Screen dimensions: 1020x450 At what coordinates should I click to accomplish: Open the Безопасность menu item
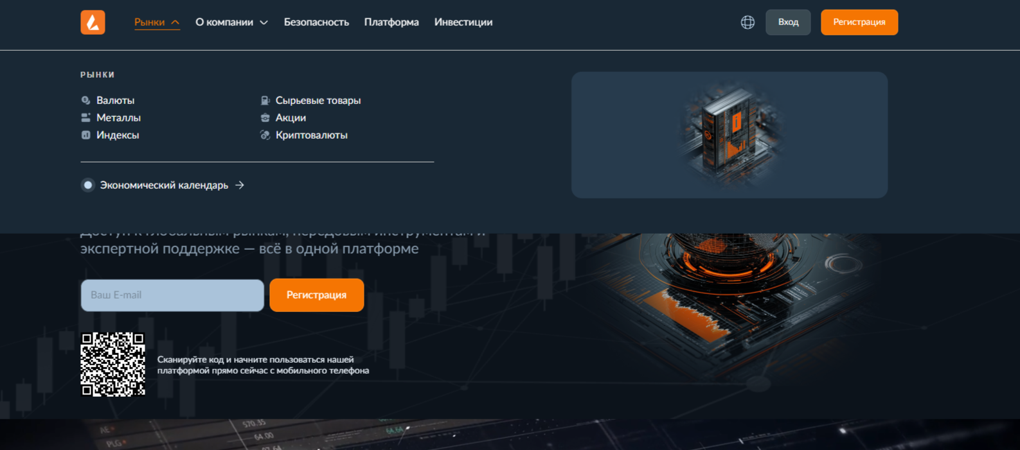(316, 22)
